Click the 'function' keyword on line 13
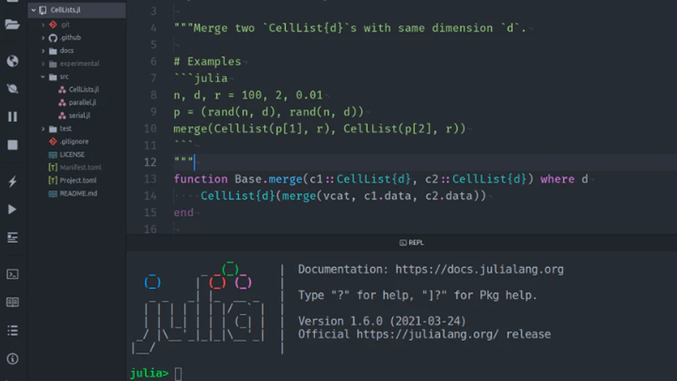This screenshot has height=381, width=677. tap(200, 179)
